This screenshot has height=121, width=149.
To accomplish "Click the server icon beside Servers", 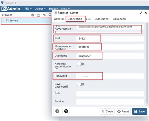I will click(7, 20).
